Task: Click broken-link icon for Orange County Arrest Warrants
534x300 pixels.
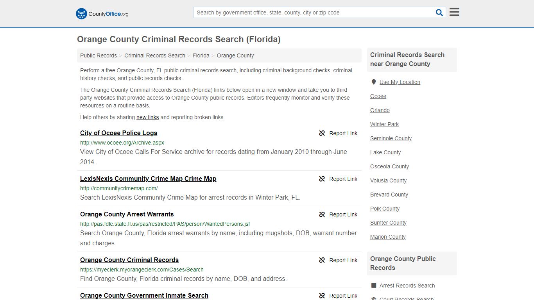Action: (x=322, y=214)
